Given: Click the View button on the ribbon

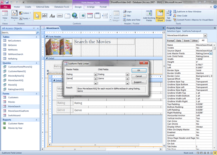Looking at the screenshot, I should tap(5, 15).
